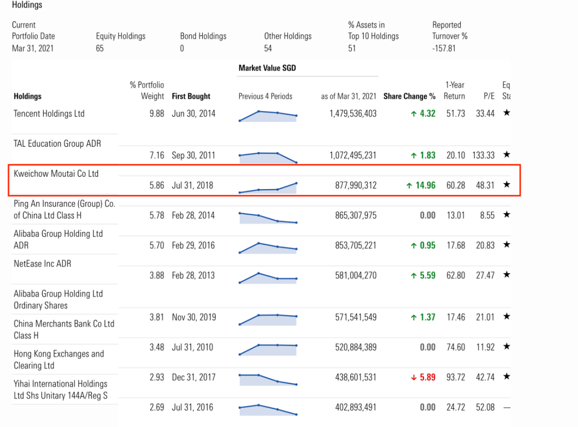Sort by the First Bought column header
The height and width of the screenshot is (427, 578).
tap(191, 96)
